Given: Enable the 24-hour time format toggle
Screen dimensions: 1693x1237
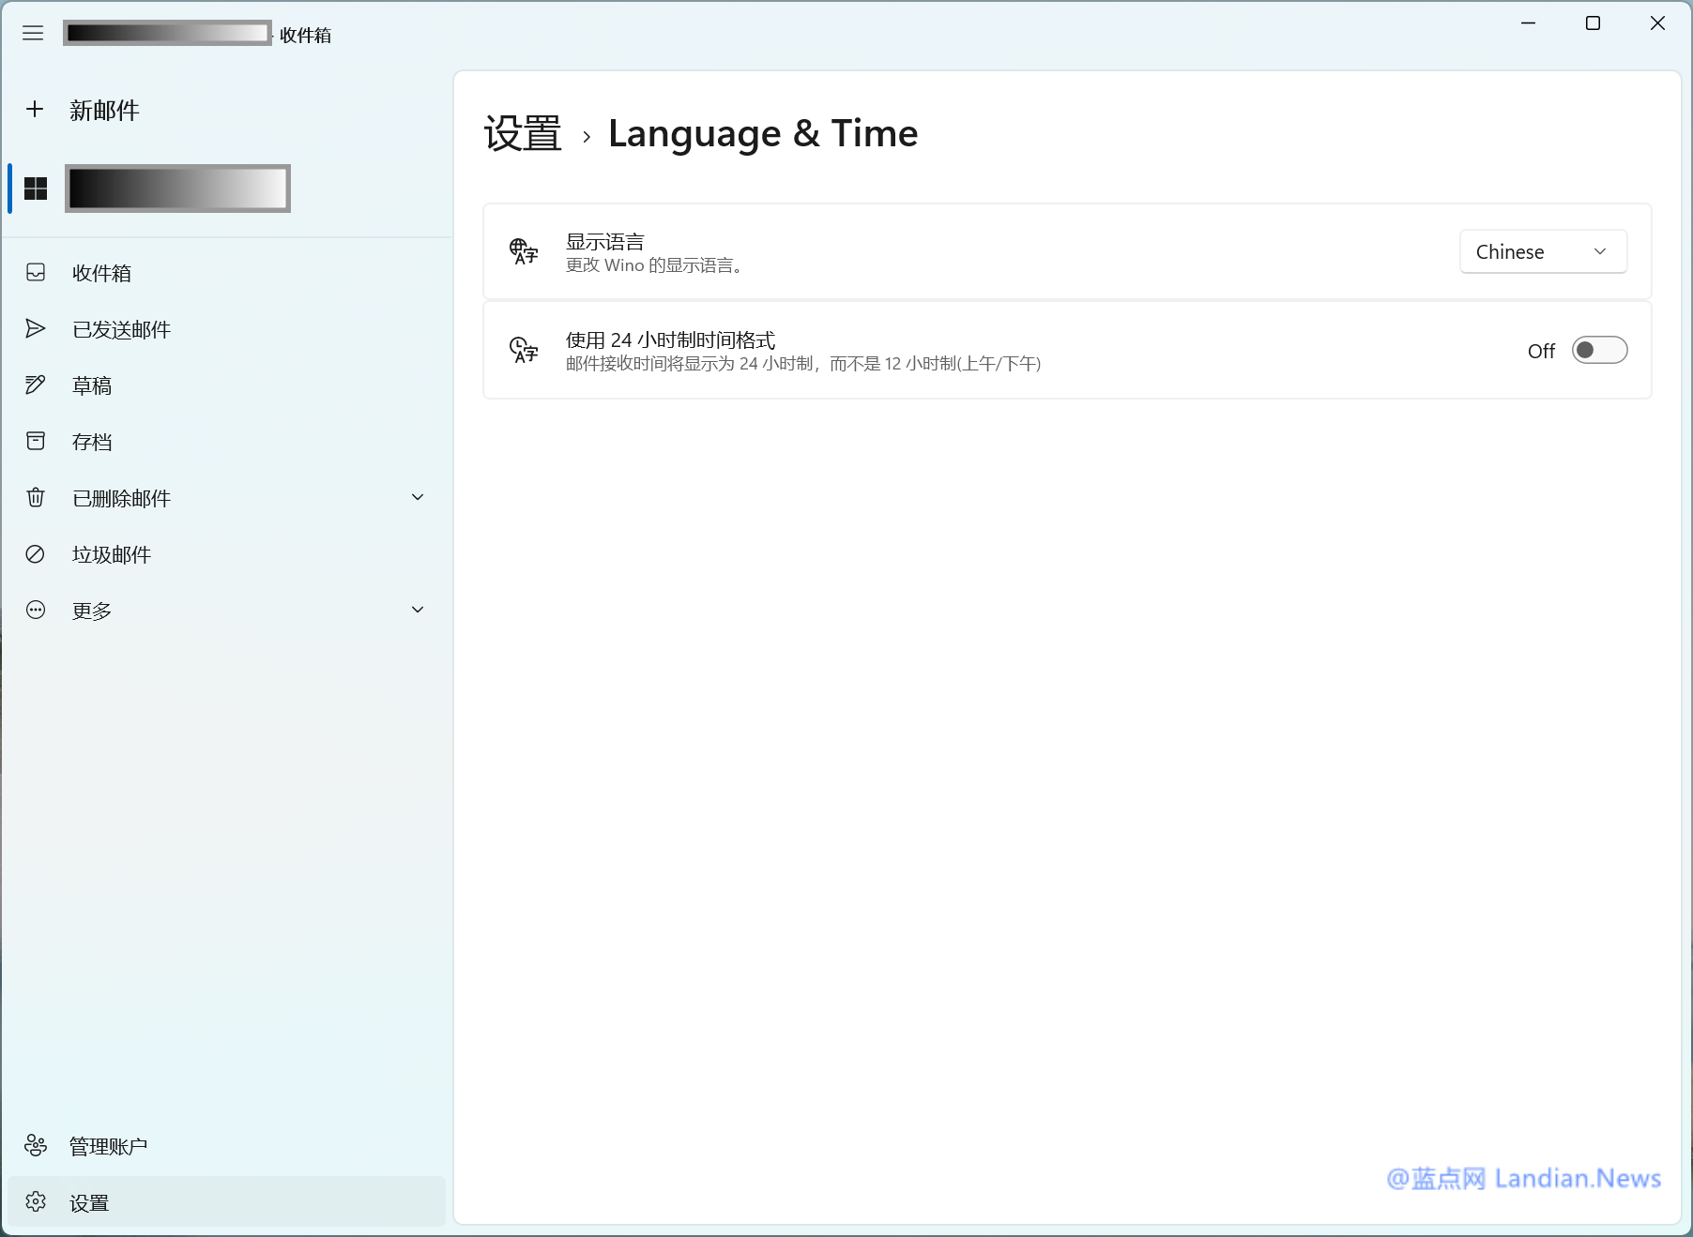Looking at the screenshot, I should click(x=1599, y=351).
